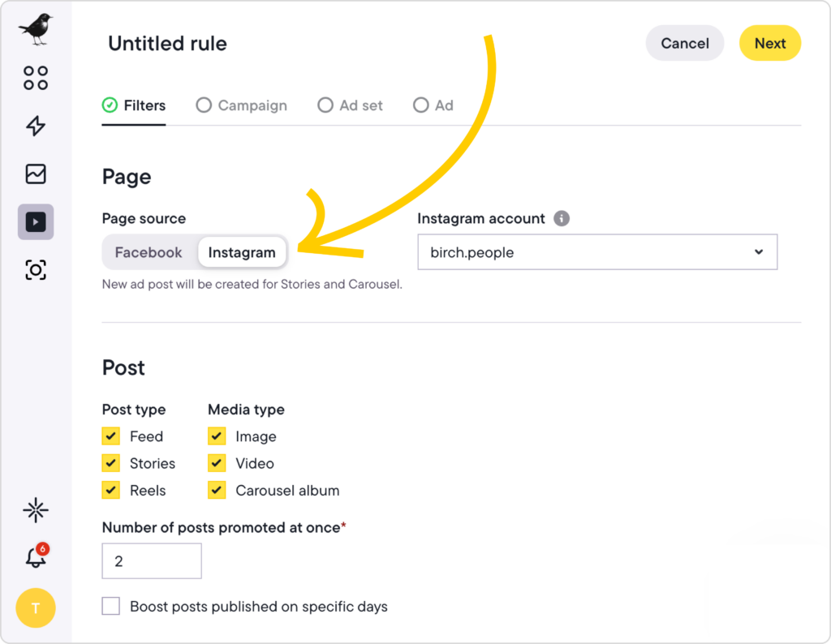Viewport: 831px width, 644px height.
Task: Uncheck the Stories post type checkbox
Action: (x=110, y=463)
